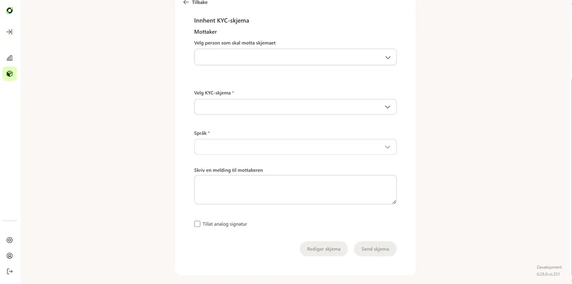
Task: Click the back arrow icon beside Tilbake
Action: coord(186,2)
